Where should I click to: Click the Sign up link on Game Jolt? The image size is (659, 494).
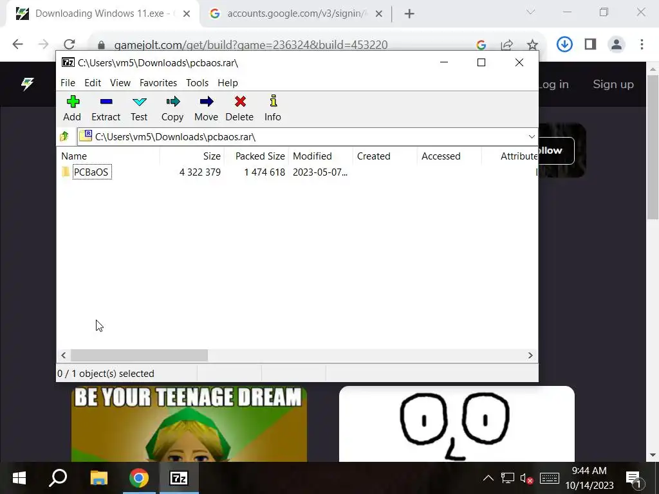click(613, 84)
